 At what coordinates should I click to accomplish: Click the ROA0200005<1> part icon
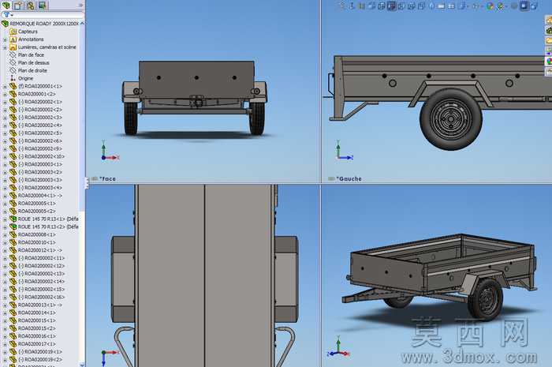[13, 203]
